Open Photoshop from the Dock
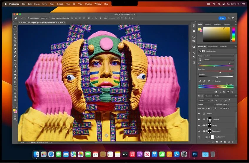Viewport: 249px width, 163px height. 195,154
